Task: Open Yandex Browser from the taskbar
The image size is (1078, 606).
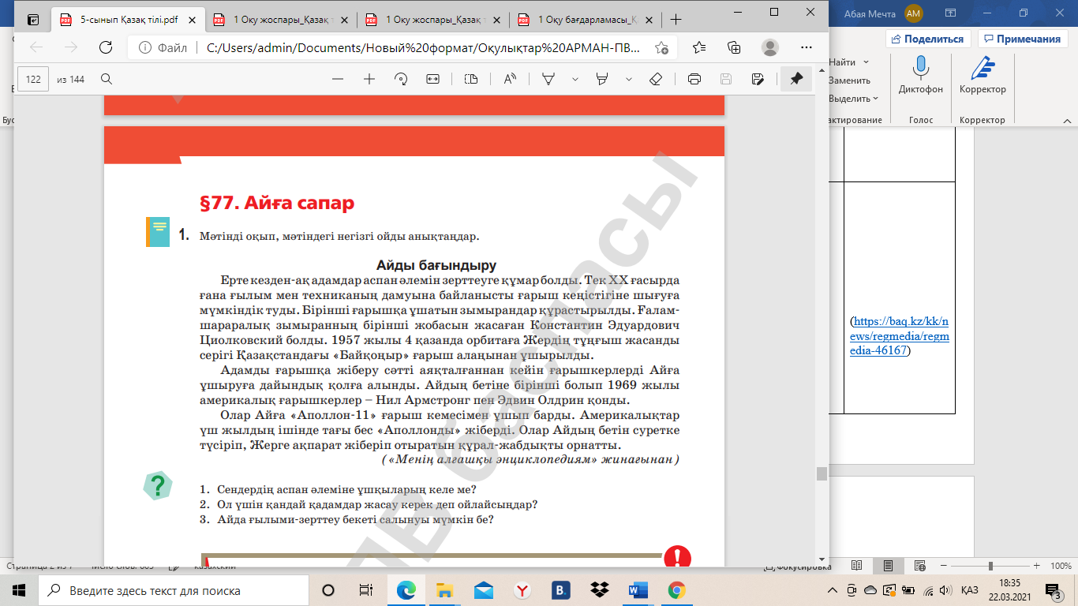Action: tap(522, 590)
